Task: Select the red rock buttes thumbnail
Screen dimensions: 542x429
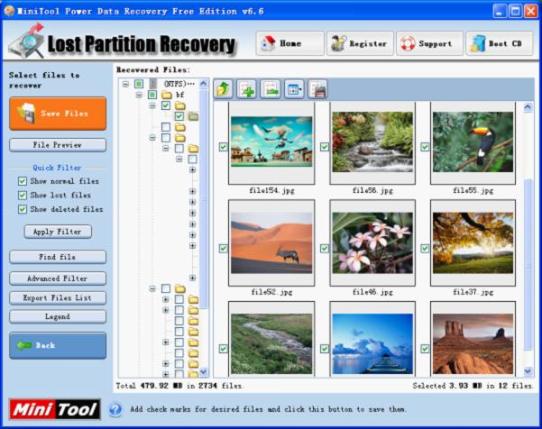Action: [x=473, y=344]
